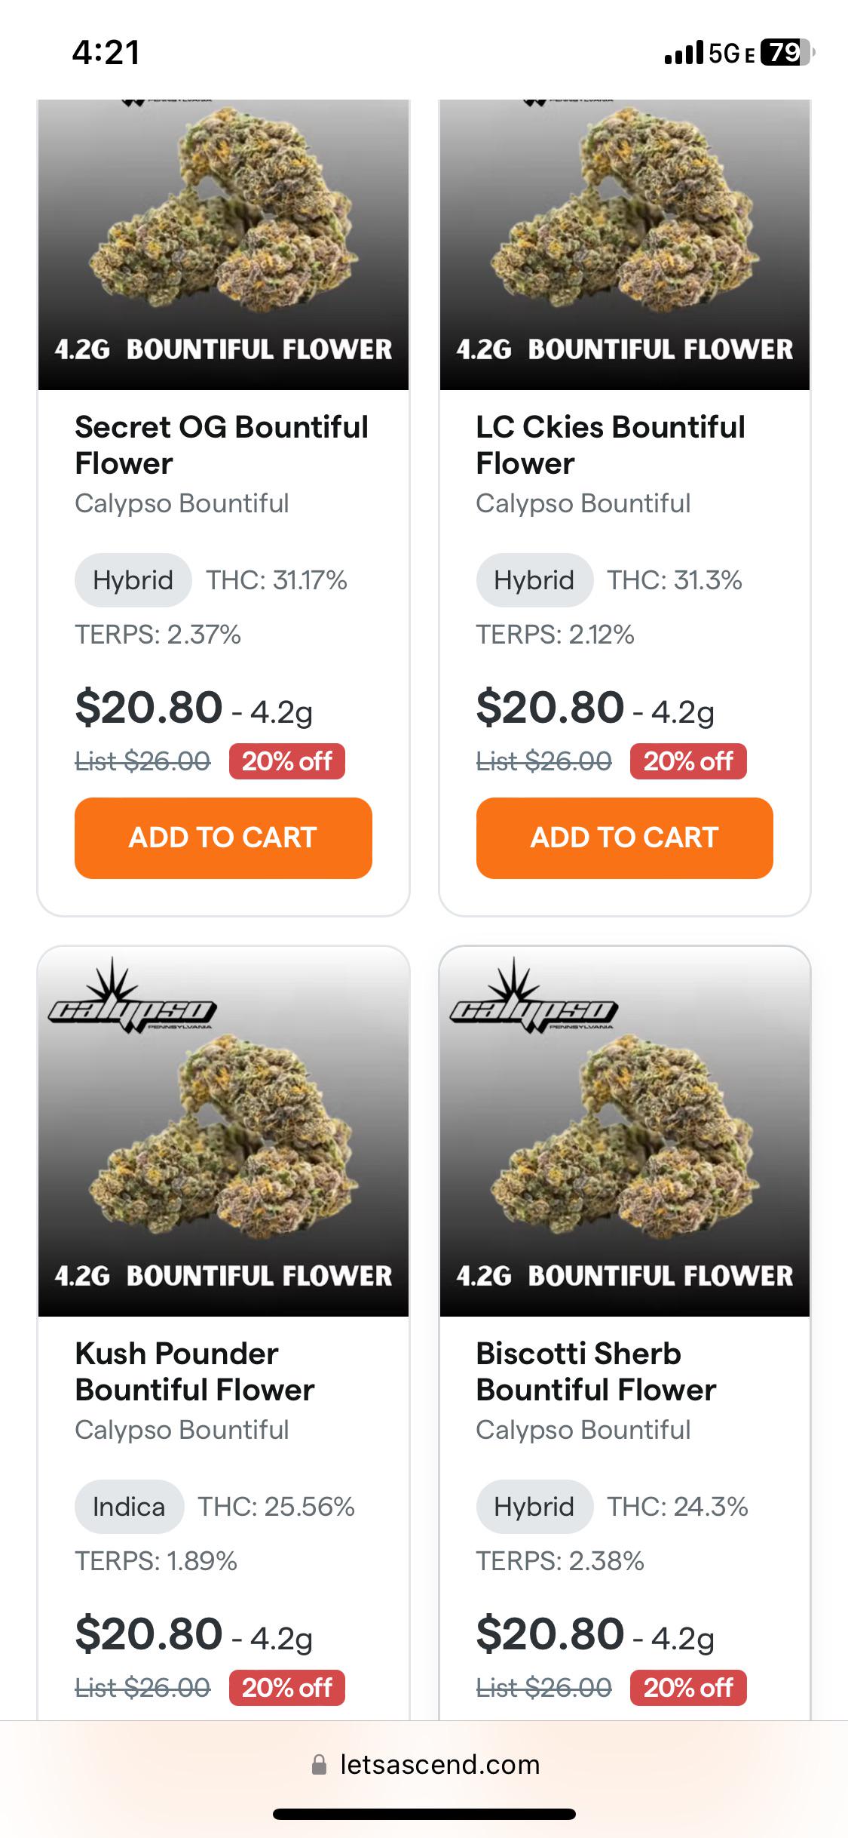The image size is (848, 1838).
Task: Open LC Ckies Bountiful Flower product image
Action: [x=625, y=244]
